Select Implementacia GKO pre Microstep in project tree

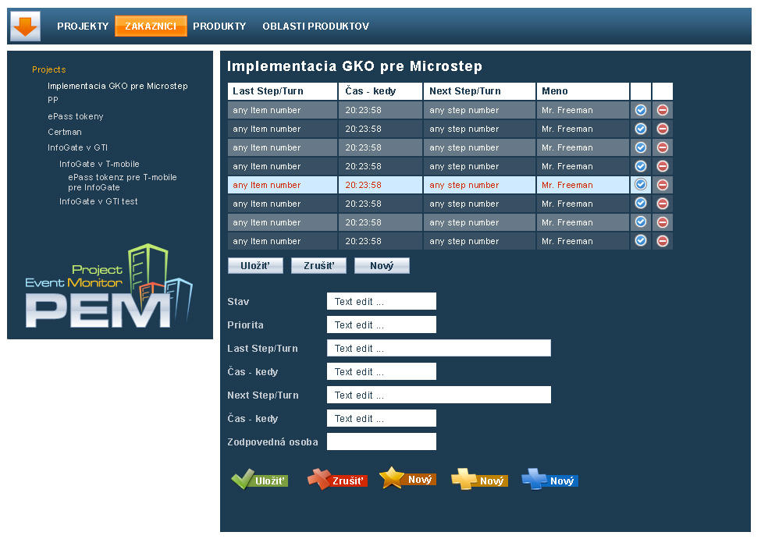click(x=117, y=86)
